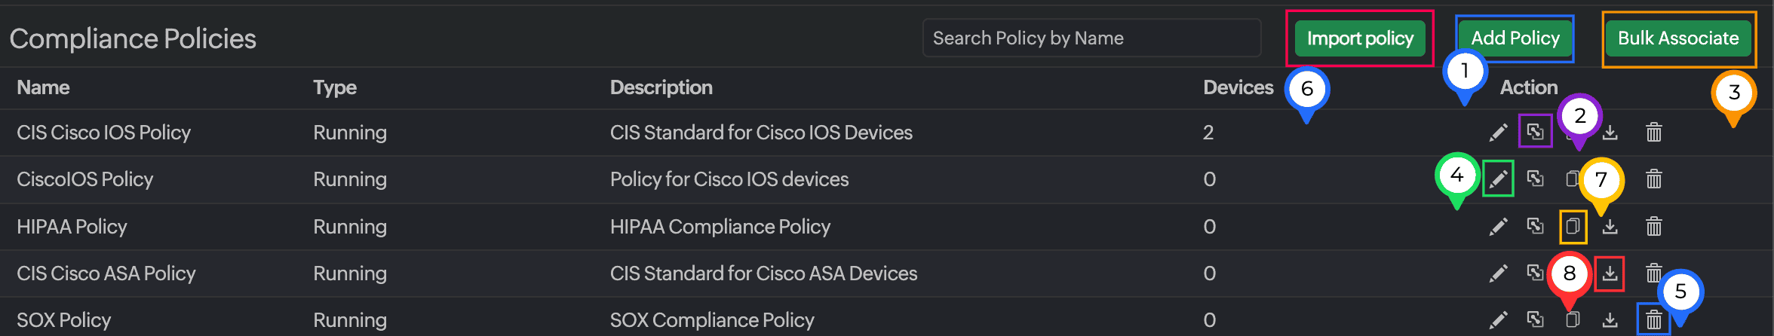
Task: Export the CIS Cisco ASA Policy
Action: click(x=1610, y=273)
